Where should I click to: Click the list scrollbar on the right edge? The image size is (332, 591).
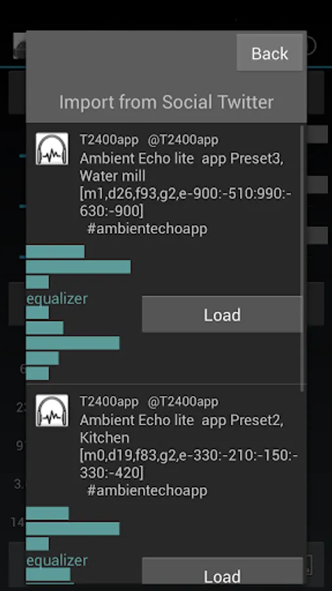(302, 259)
